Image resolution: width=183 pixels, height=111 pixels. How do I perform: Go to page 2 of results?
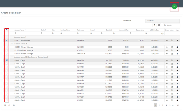[x=159, y=105]
